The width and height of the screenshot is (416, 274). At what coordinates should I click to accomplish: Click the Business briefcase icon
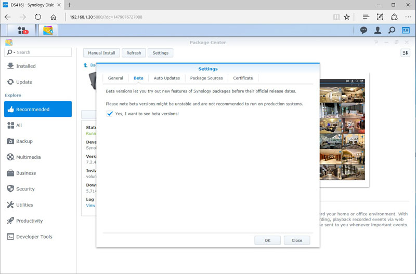click(10, 173)
